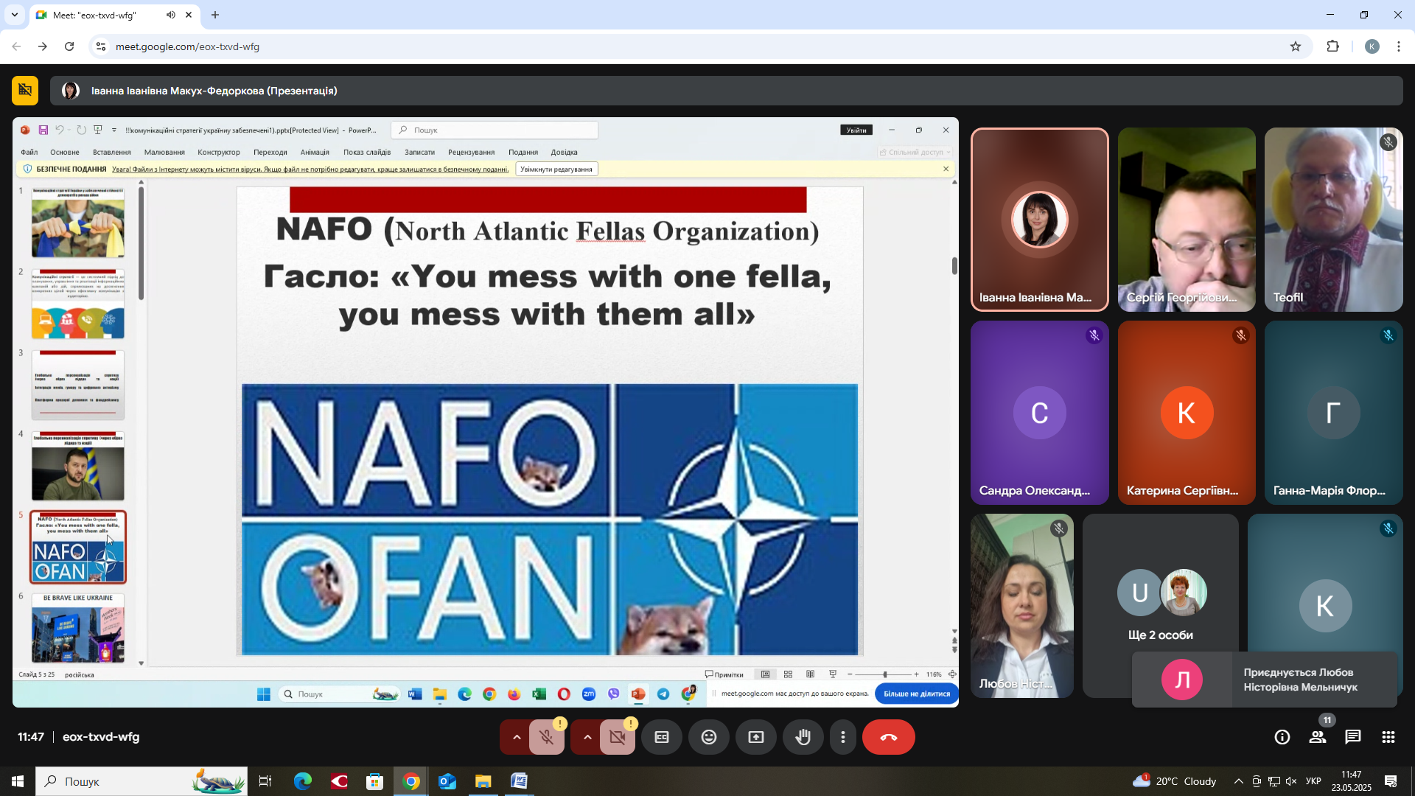
Task: Open the Windows Start menu
Action: click(18, 781)
